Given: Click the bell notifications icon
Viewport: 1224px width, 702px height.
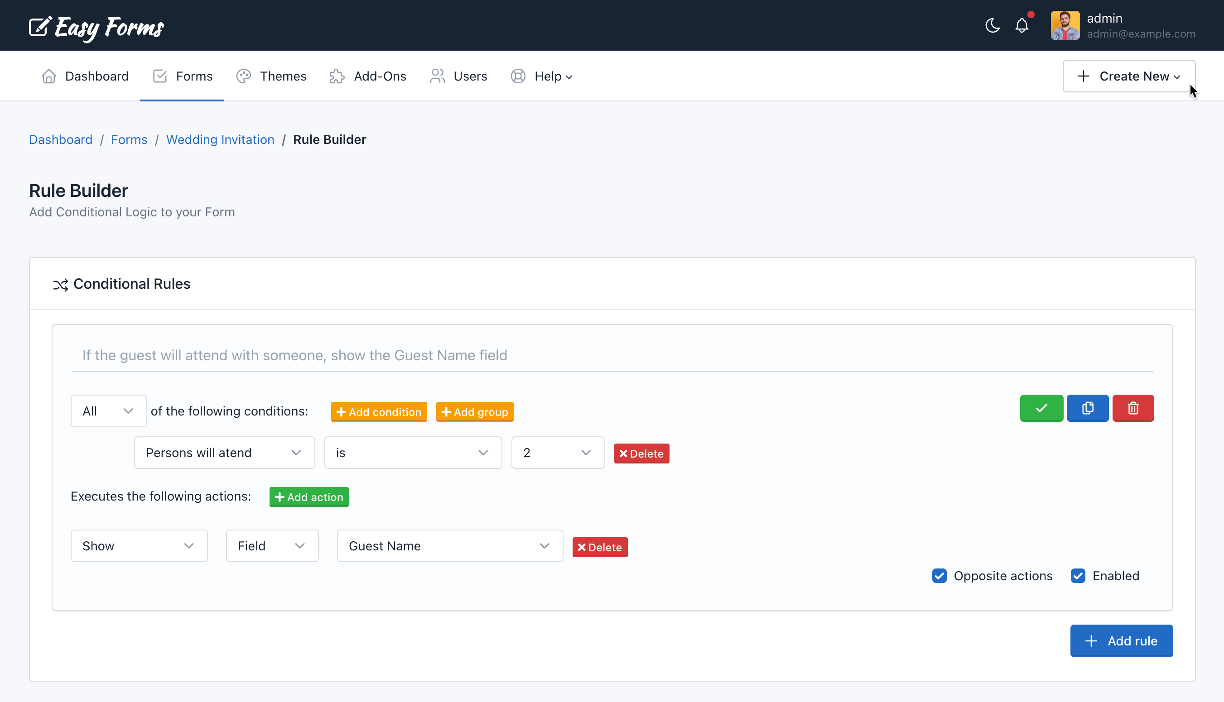Looking at the screenshot, I should (1022, 25).
